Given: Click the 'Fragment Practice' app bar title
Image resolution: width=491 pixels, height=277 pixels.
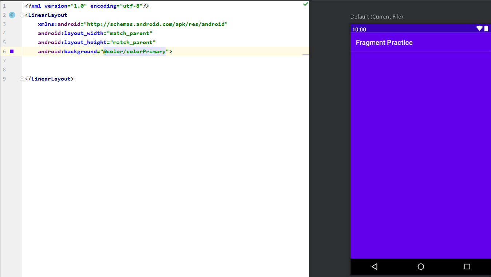Looking at the screenshot, I should tap(384, 43).
